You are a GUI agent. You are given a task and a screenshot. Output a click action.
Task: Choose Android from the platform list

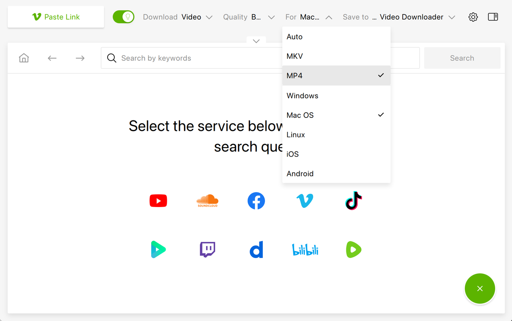[x=336, y=173]
